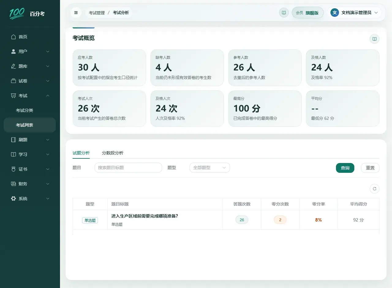Viewport: 392px width, 288px height.
Task: Click the 文档演示管理员 username text
Action: coord(356,13)
